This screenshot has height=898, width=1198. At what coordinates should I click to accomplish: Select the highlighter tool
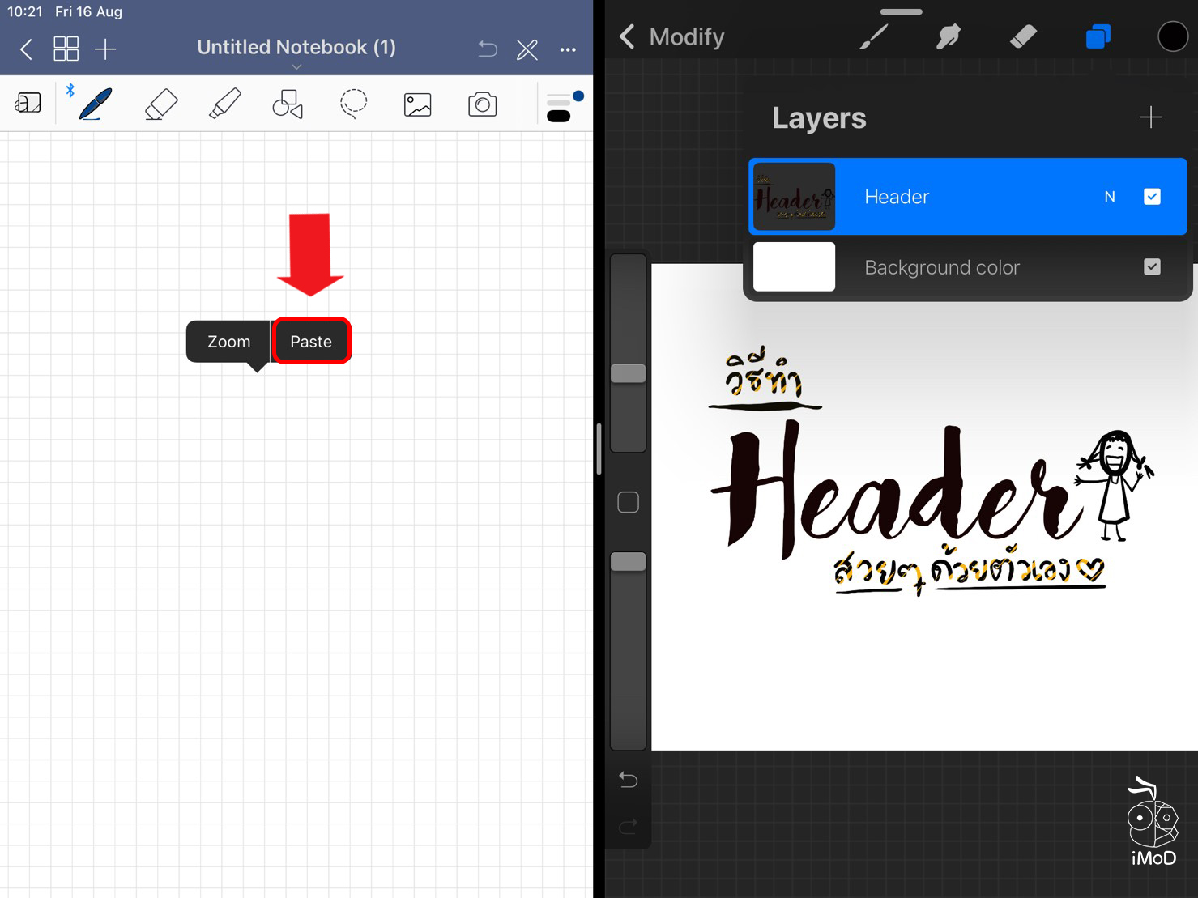point(224,104)
